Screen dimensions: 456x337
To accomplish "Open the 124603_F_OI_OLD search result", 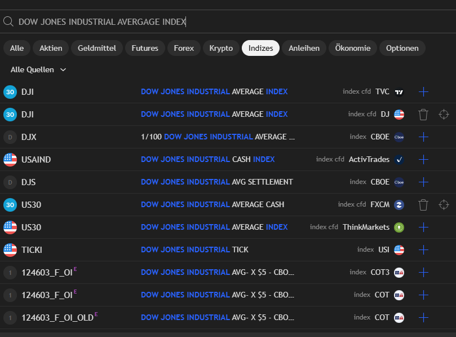I will pyautogui.click(x=216, y=318).
